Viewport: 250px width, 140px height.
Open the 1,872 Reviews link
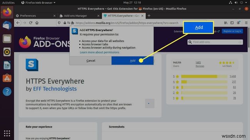click(x=200, y=64)
